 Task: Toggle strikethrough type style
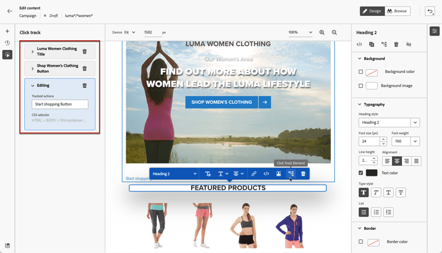click(x=401, y=193)
